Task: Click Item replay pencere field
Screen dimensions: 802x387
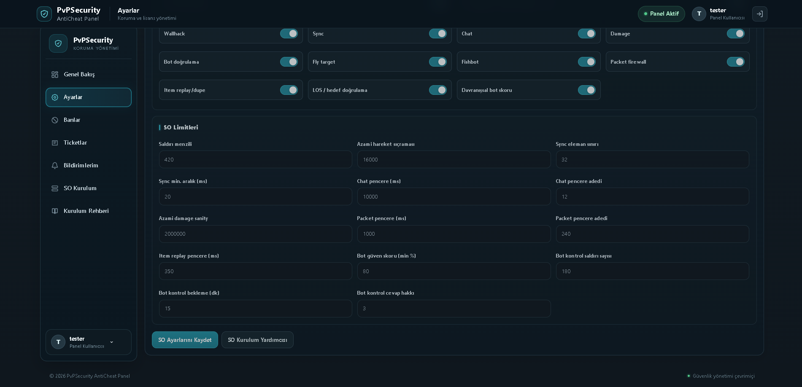Action: pos(255,271)
